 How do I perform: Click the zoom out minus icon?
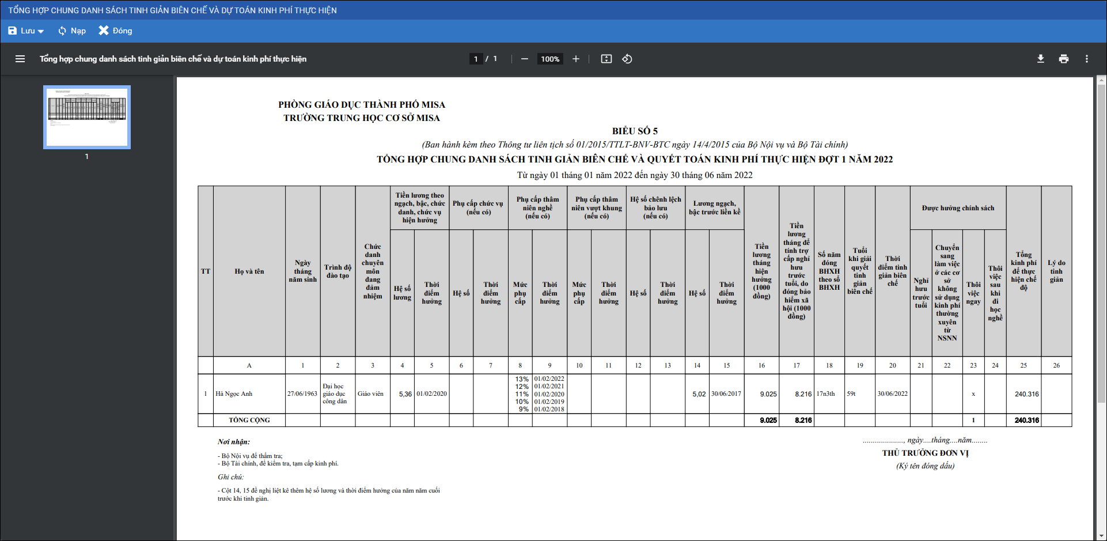click(x=525, y=59)
